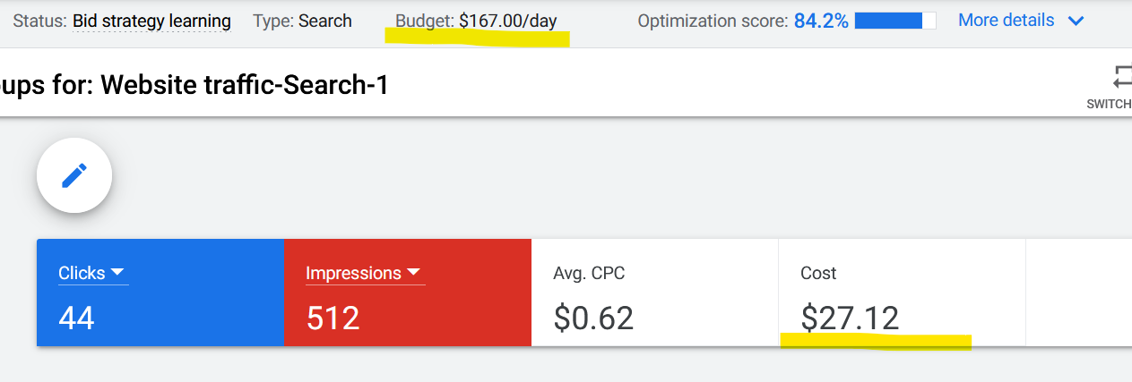Screen dimensions: 1132x382
Task: Click the $0.62 average CPC value
Action: pyautogui.click(x=593, y=318)
